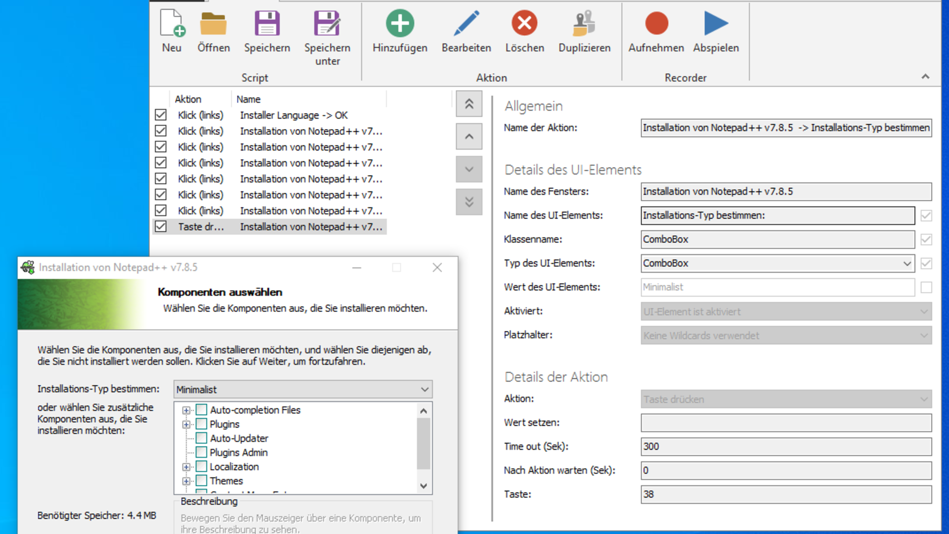Choose Speichern unter to save as
The width and height of the screenshot is (949, 534).
pyautogui.click(x=327, y=38)
